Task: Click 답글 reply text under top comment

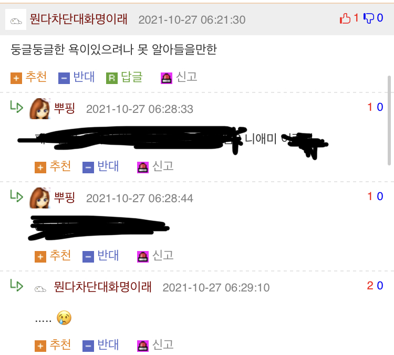Action: click(132, 77)
